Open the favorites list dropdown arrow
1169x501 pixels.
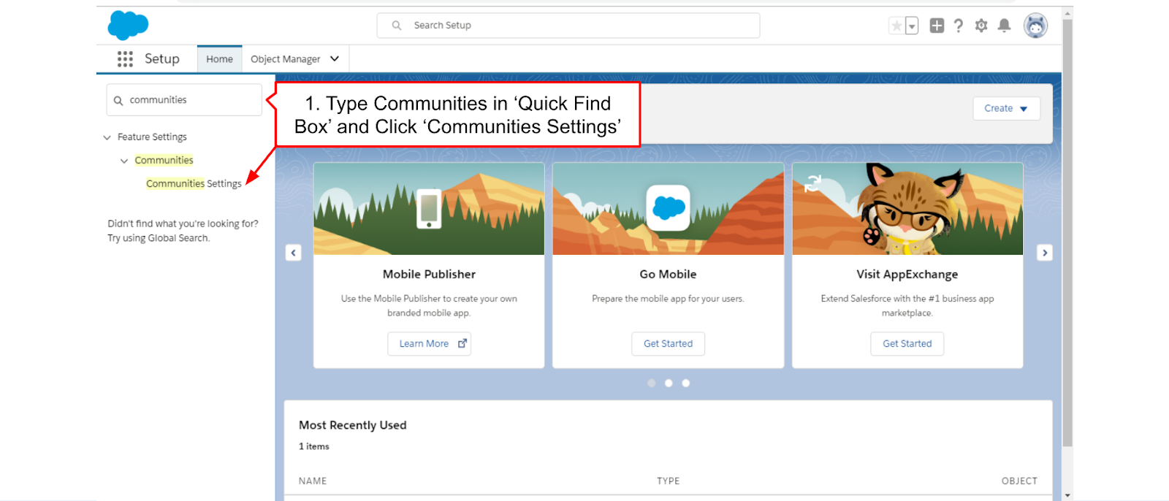pyautogui.click(x=912, y=26)
